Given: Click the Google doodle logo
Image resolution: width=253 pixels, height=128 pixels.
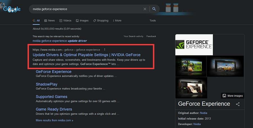Looking at the screenshot, I should click(x=12, y=9).
